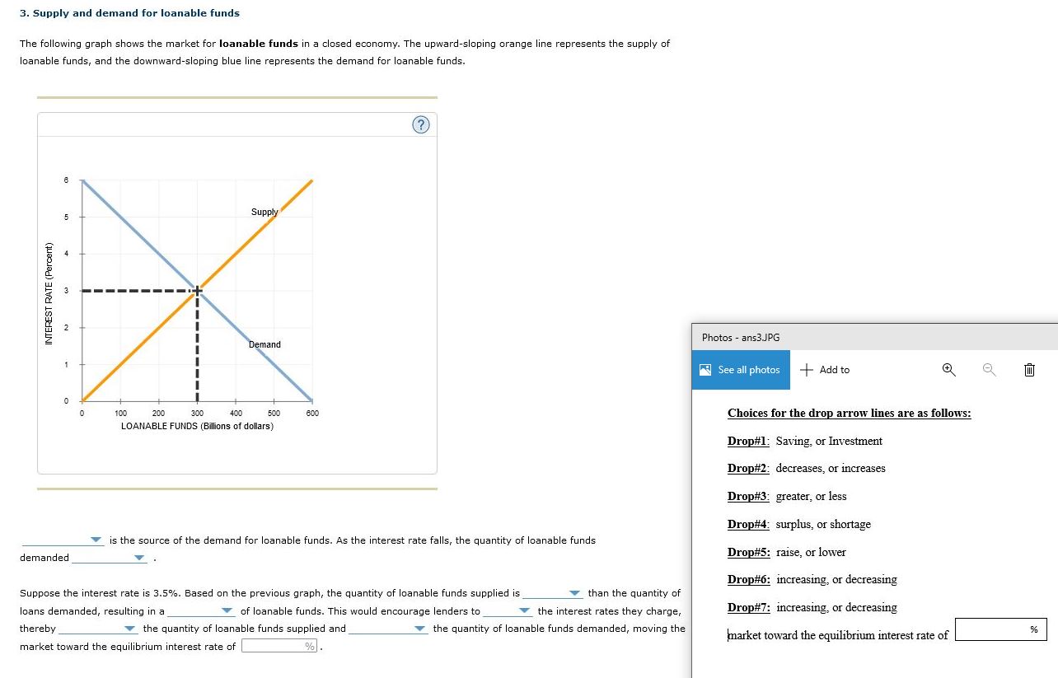The height and width of the screenshot is (678, 1058).
Task: Click the percent field in the Photos answer panel
Action: point(1000,629)
